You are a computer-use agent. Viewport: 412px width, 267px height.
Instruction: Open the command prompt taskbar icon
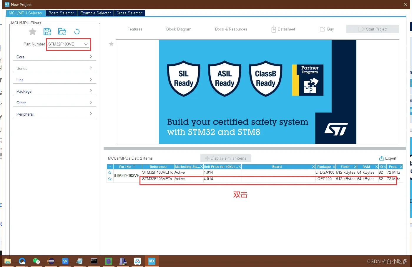click(x=94, y=261)
